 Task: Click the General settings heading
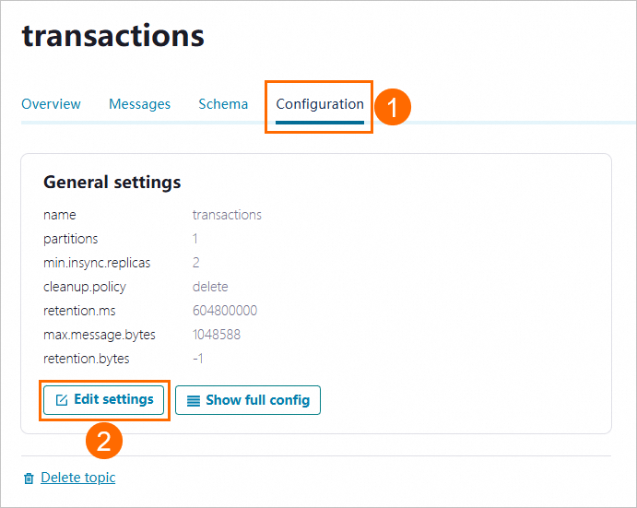(x=112, y=182)
